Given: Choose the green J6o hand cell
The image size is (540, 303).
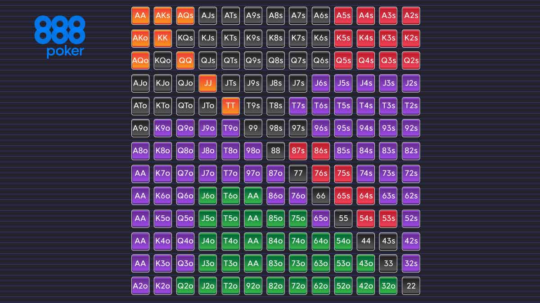Looking at the screenshot, I should pos(208,196).
